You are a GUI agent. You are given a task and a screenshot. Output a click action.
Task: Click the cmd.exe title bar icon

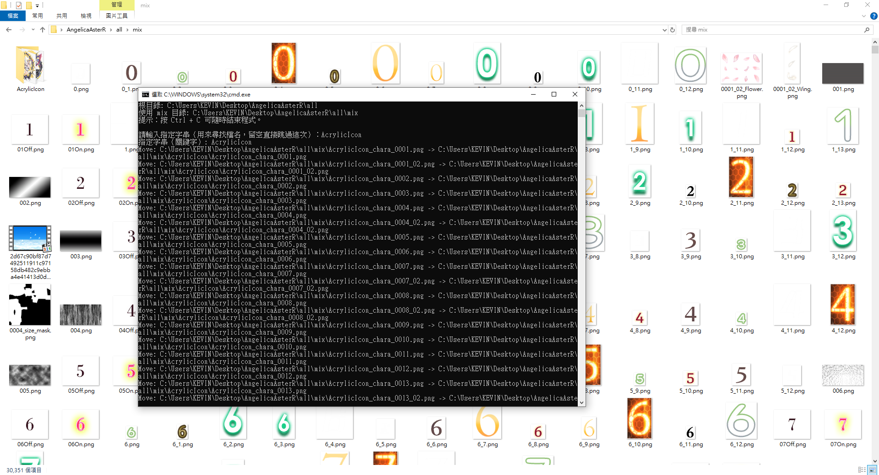[x=146, y=95]
